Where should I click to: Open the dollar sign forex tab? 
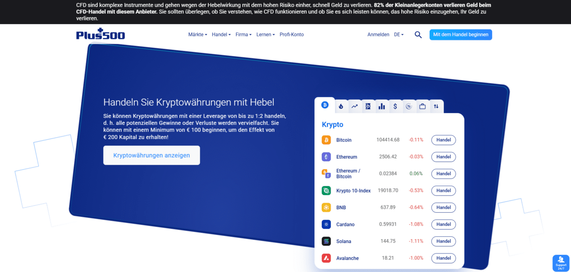(395, 106)
